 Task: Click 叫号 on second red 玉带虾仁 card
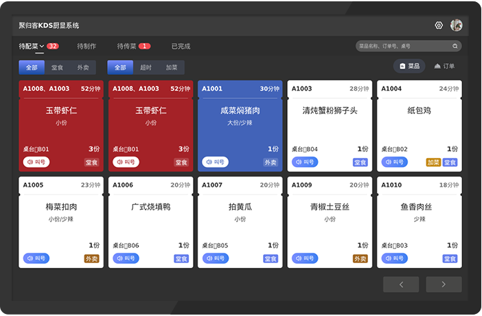(126, 162)
